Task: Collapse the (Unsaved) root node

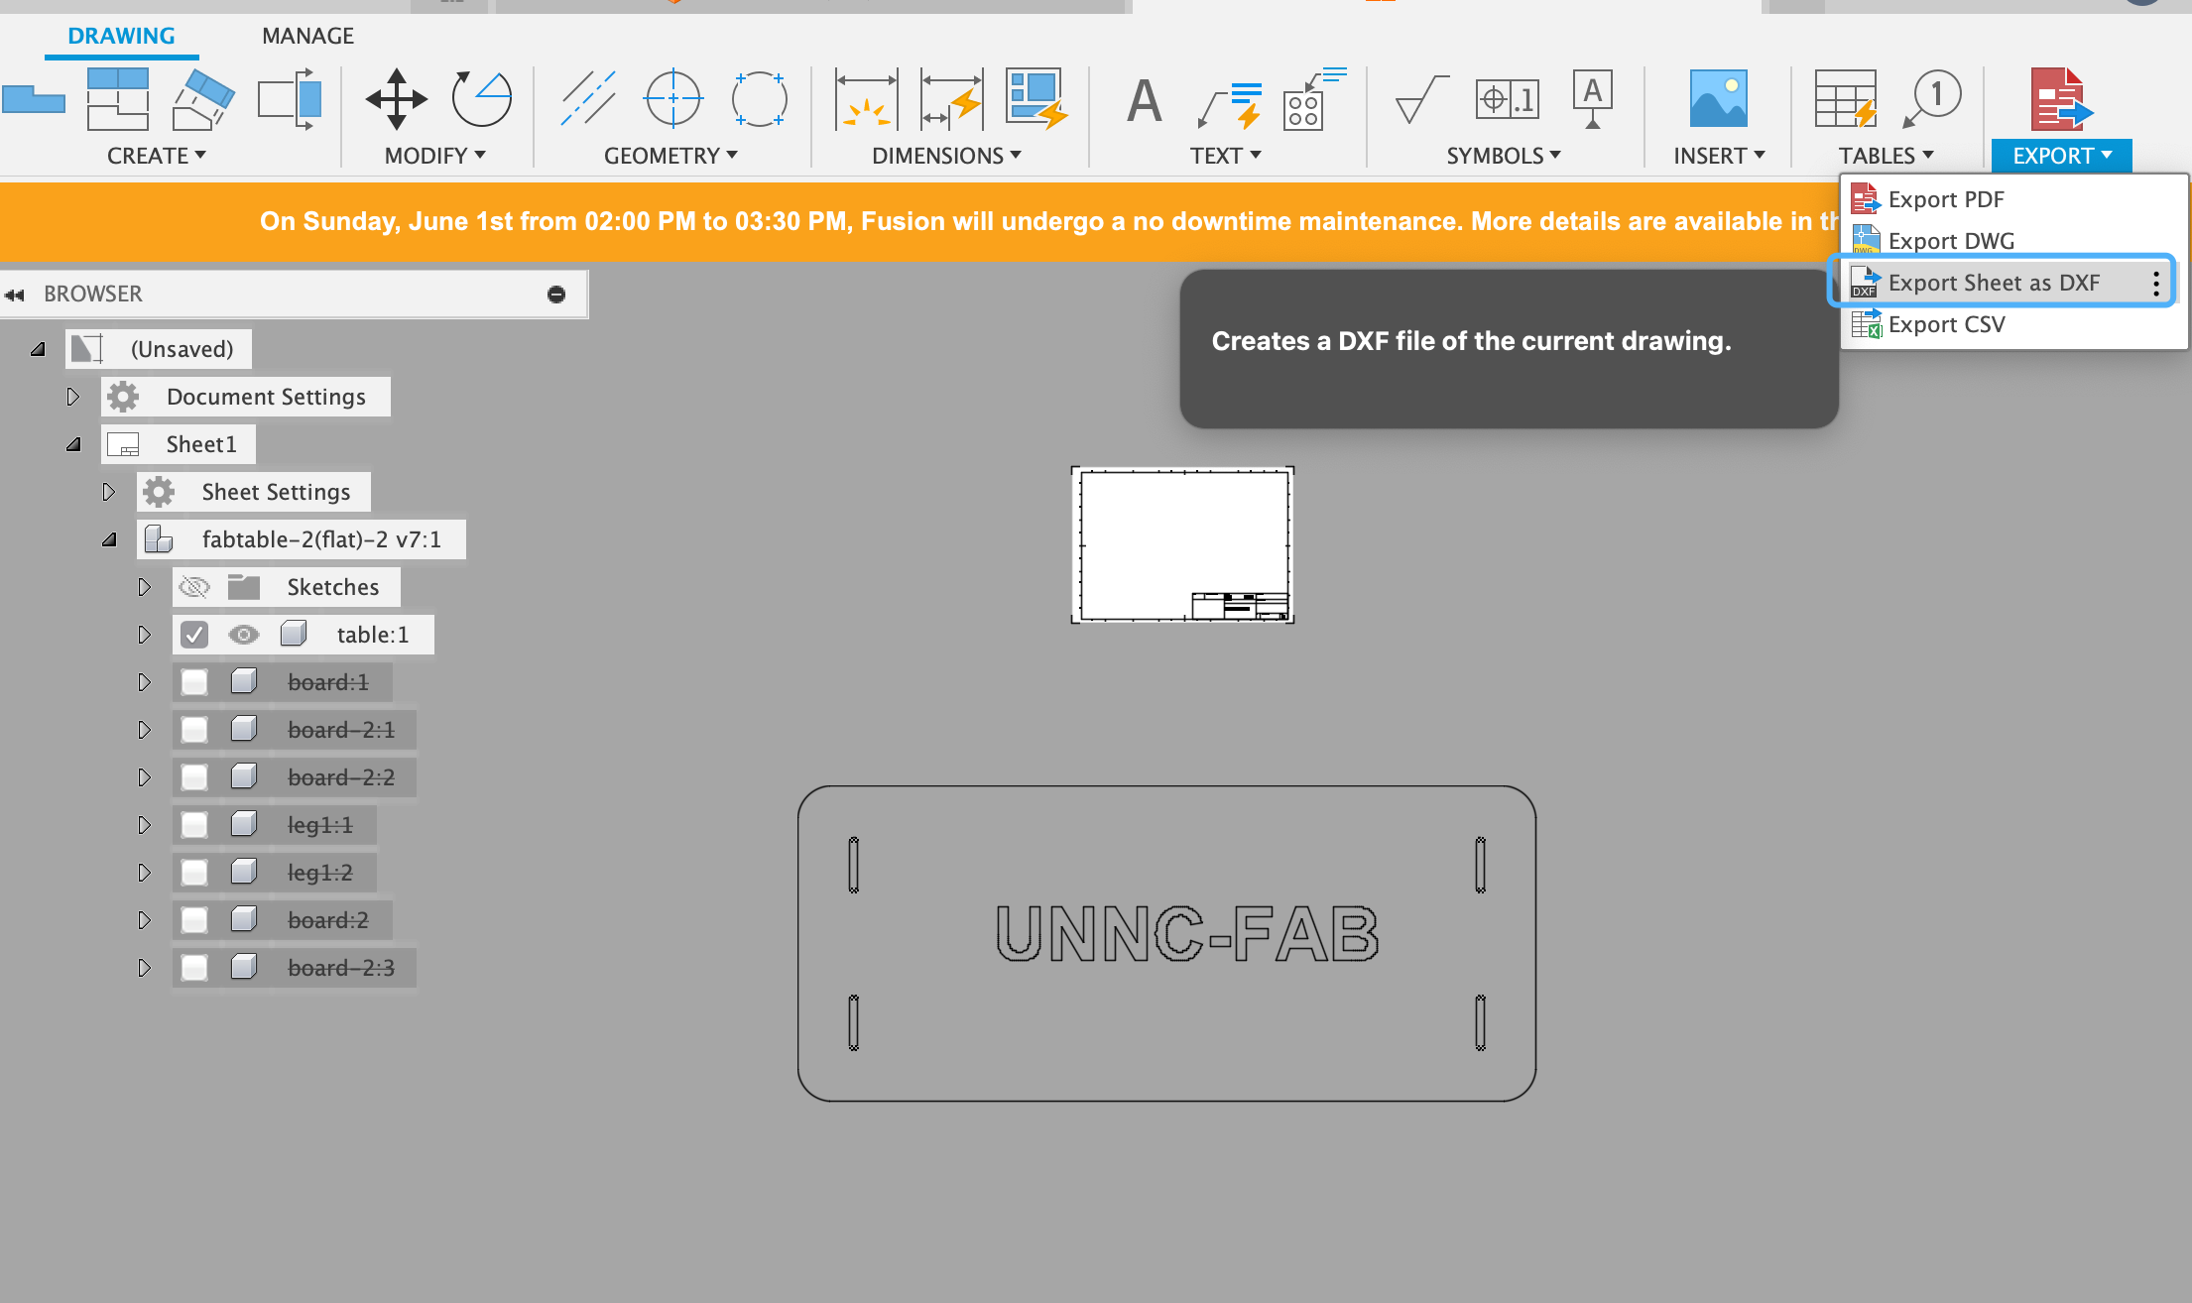Action: (38, 349)
